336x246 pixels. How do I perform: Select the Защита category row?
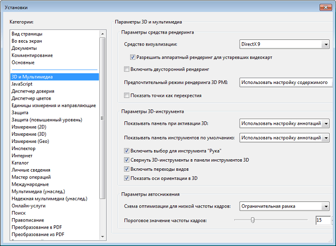tap(55, 113)
